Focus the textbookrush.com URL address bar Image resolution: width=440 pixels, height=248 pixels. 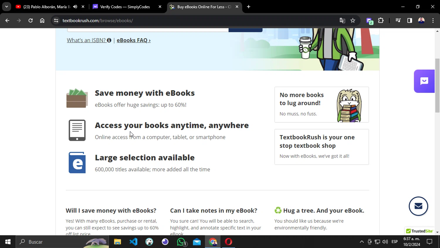[x=194, y=20]
